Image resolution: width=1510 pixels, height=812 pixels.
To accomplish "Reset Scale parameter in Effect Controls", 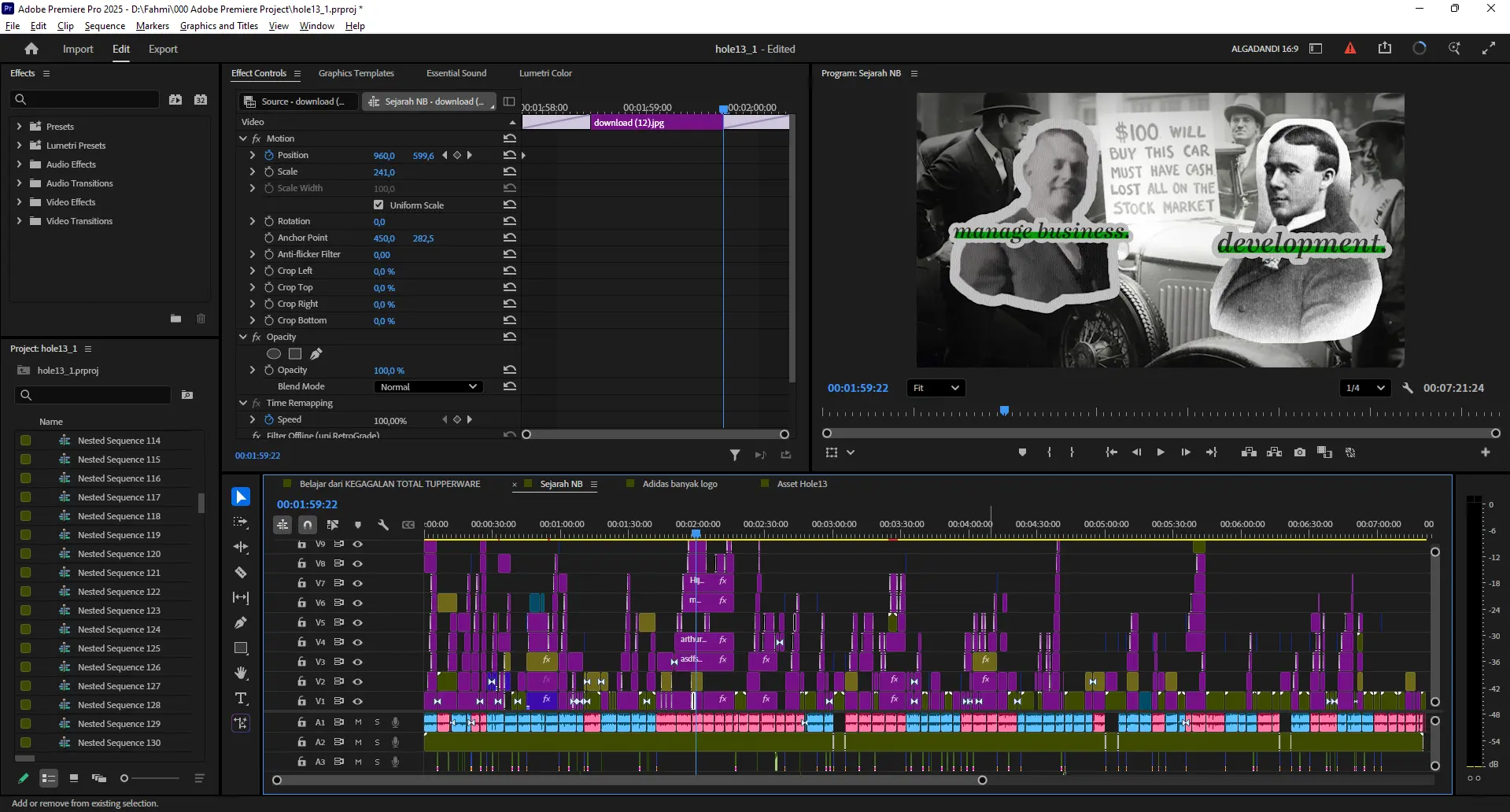I will coord(510,172).
